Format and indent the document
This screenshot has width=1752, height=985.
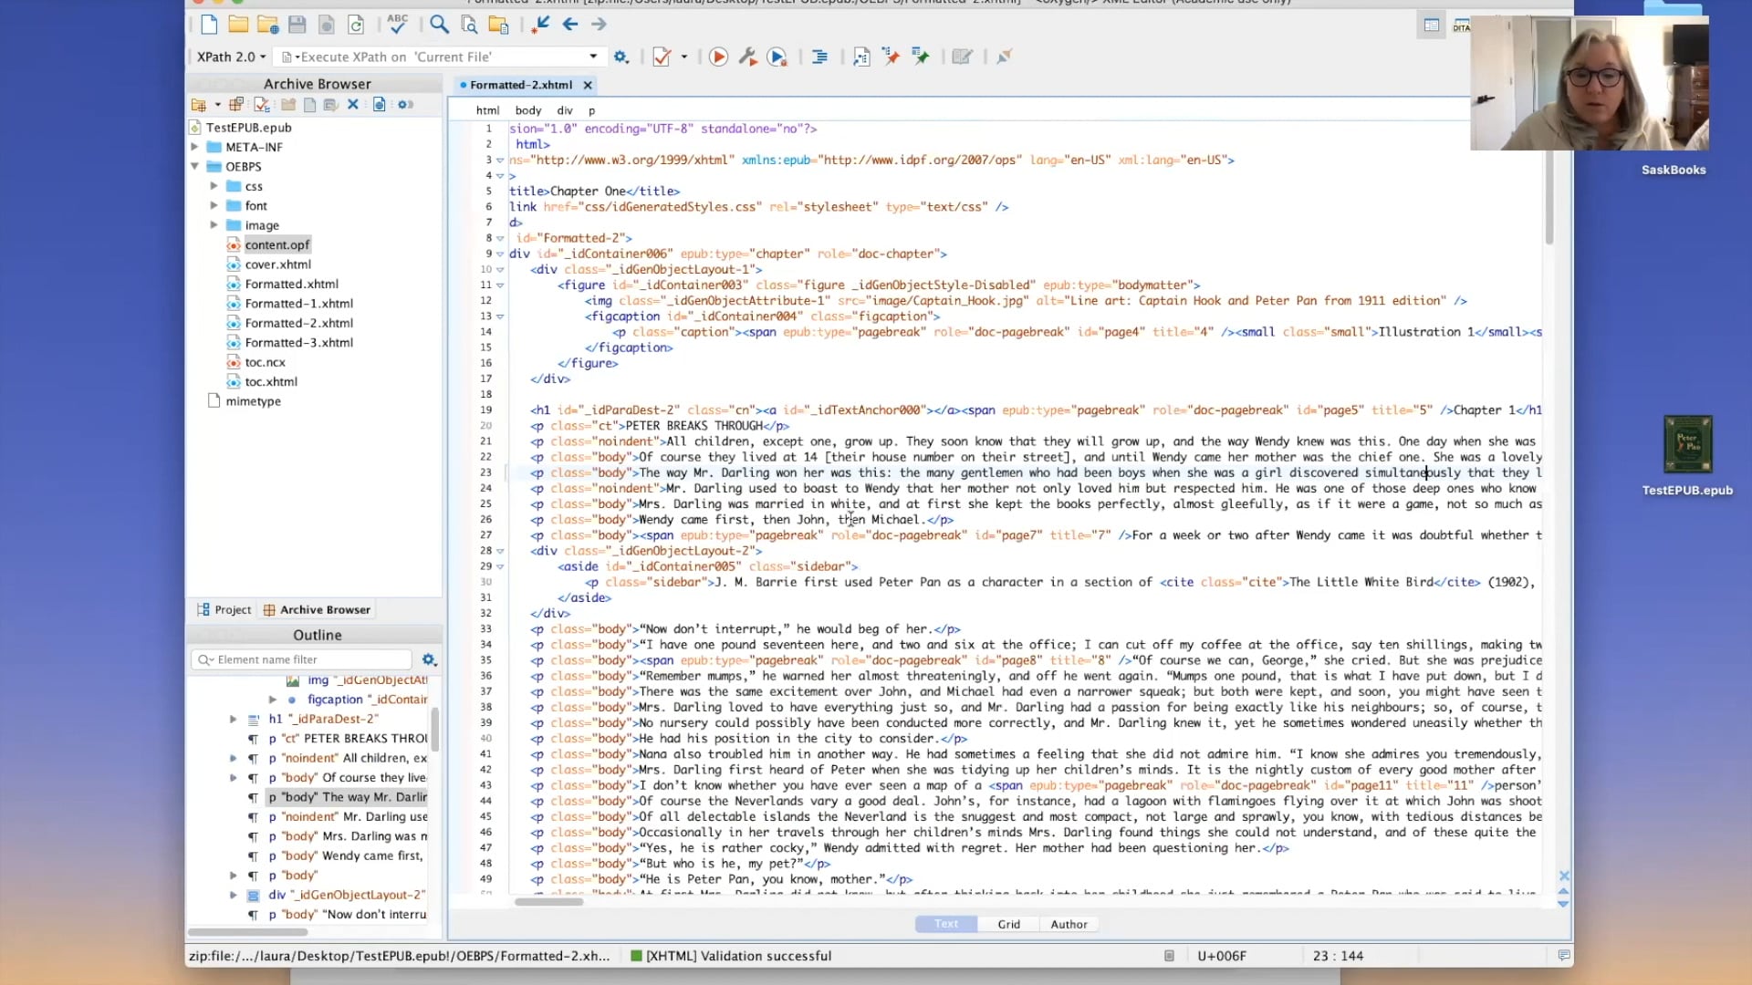point(819,56)
